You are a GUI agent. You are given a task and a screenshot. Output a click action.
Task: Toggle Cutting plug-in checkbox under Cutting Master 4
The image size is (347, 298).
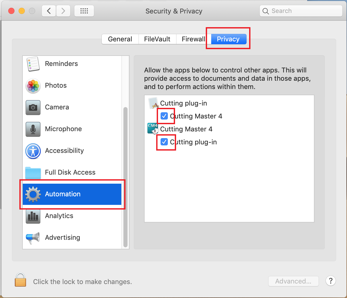pos(164,142)
